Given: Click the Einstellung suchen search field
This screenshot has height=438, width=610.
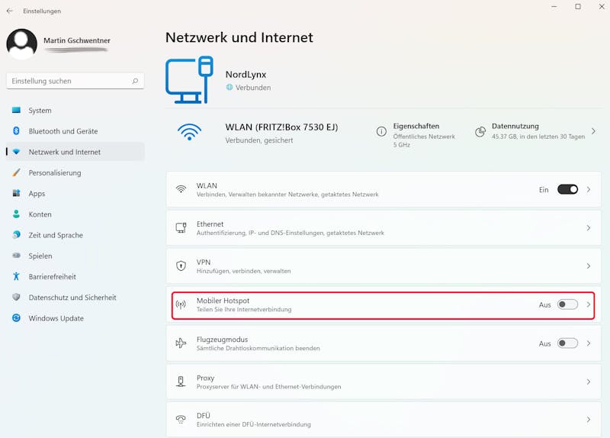Looking at the screenshot, I should (69, 81).
